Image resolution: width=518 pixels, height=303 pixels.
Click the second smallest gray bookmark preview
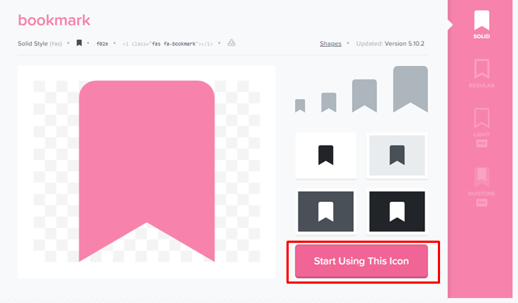coord(329,102)
